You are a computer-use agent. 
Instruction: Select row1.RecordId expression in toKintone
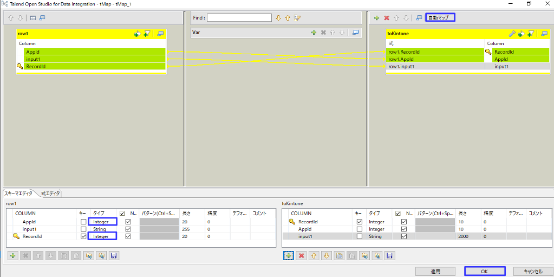click(x=435, y=51)
